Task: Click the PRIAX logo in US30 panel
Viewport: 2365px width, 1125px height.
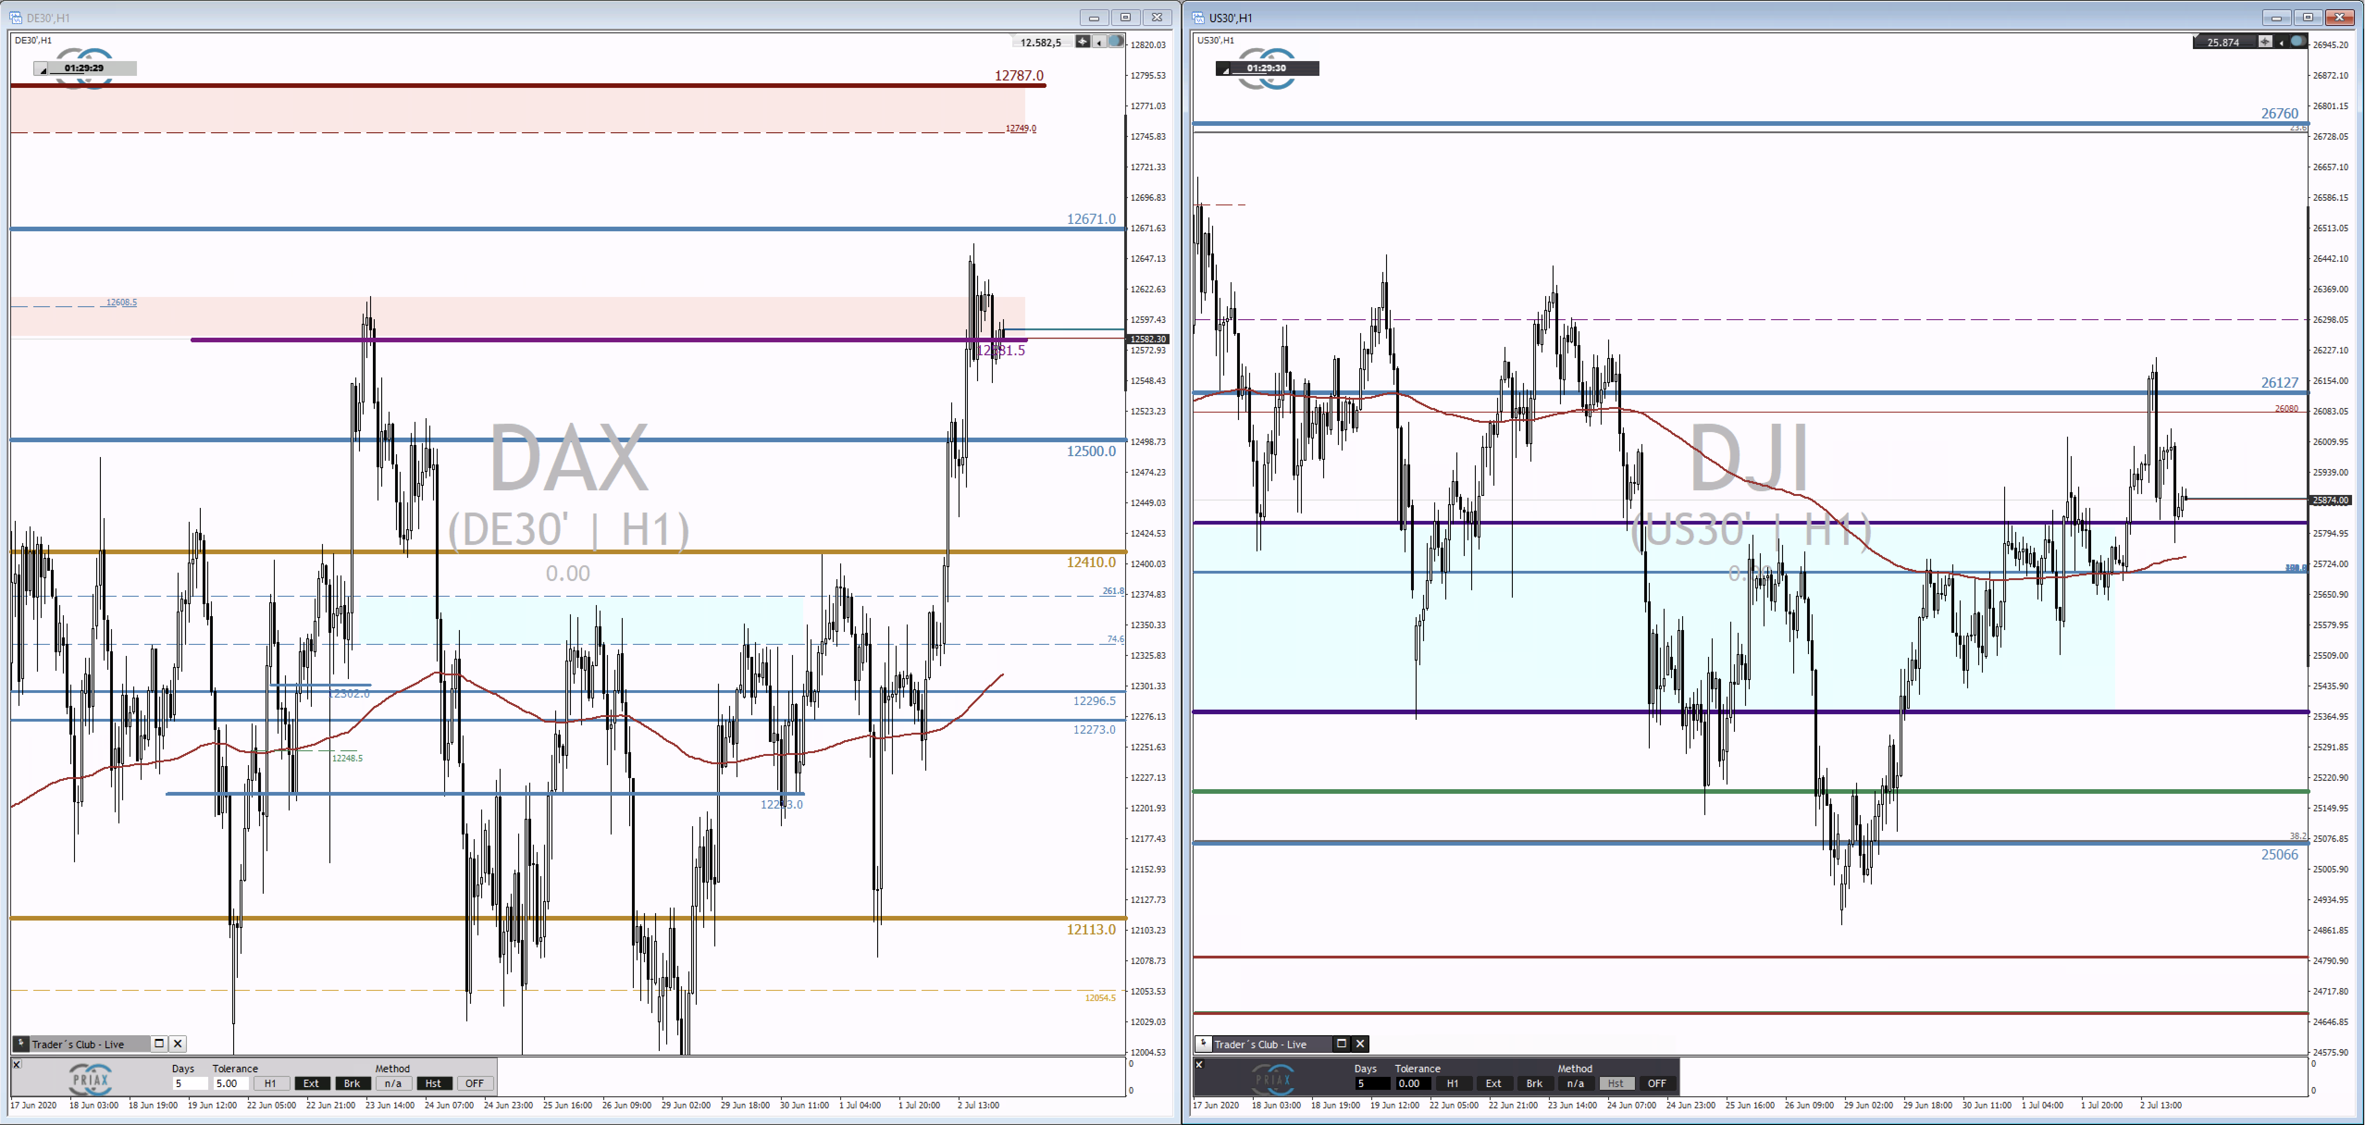Action: (x=1273, y=1079)
